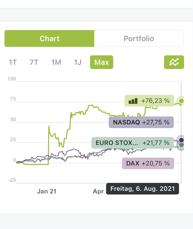Select the 1T time range
This screenshot has height=229, width=193.
click(13, 62)
